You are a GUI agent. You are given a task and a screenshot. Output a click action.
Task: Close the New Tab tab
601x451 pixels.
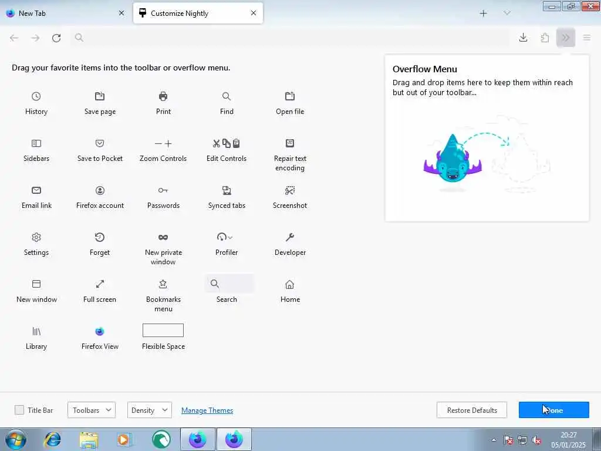pyautogui.click(x=121, y=13)
